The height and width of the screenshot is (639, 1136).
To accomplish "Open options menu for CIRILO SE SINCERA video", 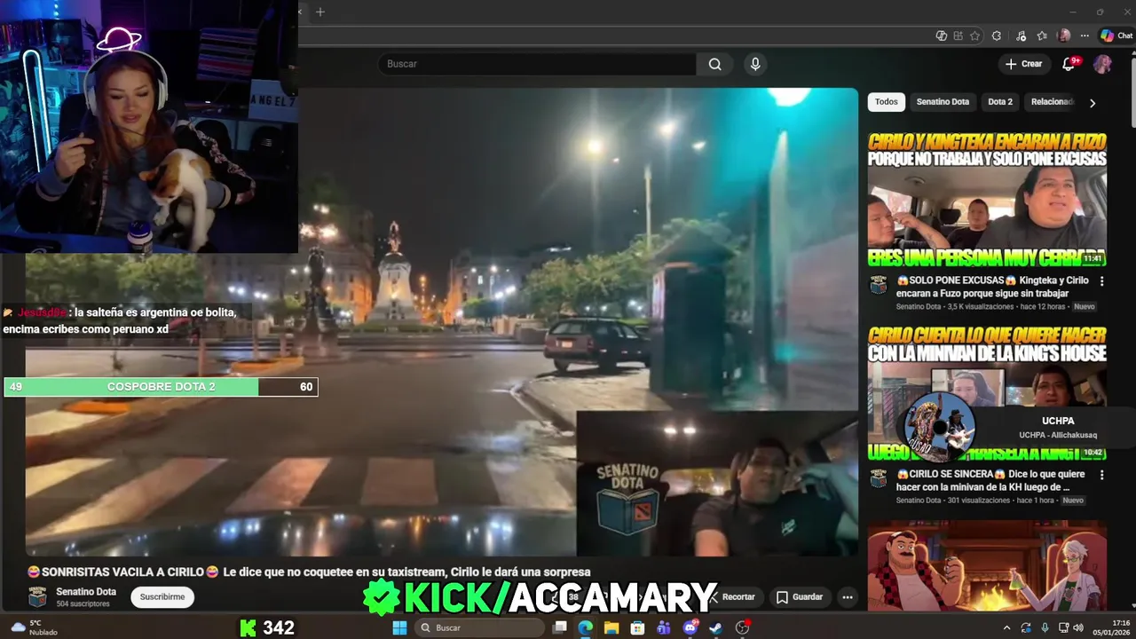I will coord(1101,476).
